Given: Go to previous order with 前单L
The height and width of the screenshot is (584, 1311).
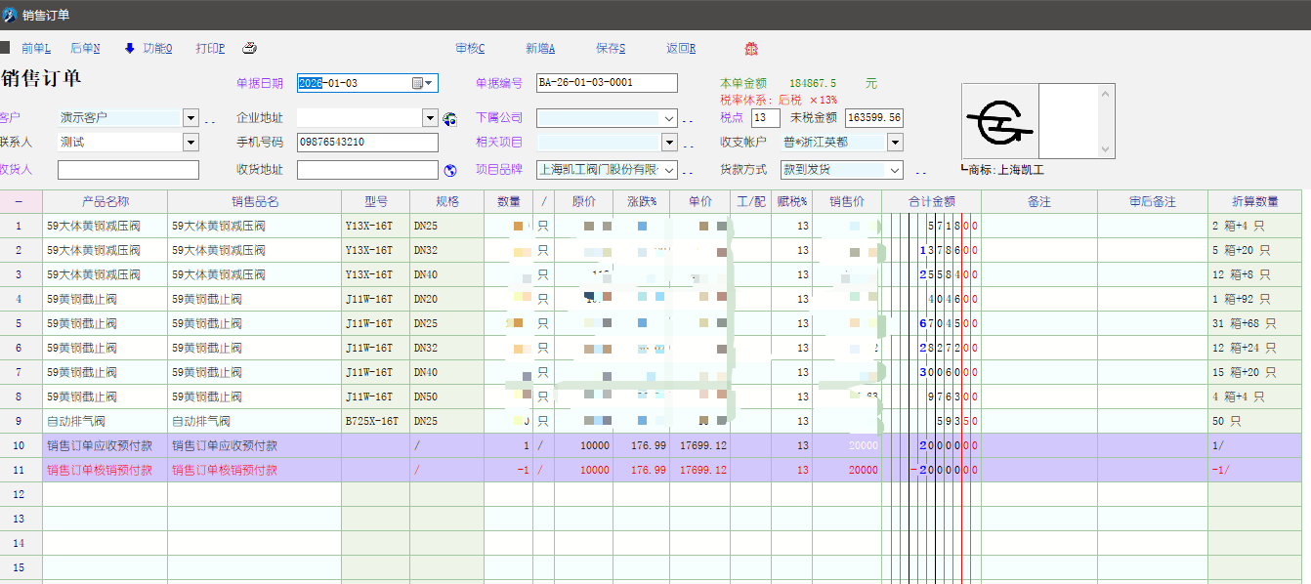Looking at the screenshot, I should [x=35, y=48].
